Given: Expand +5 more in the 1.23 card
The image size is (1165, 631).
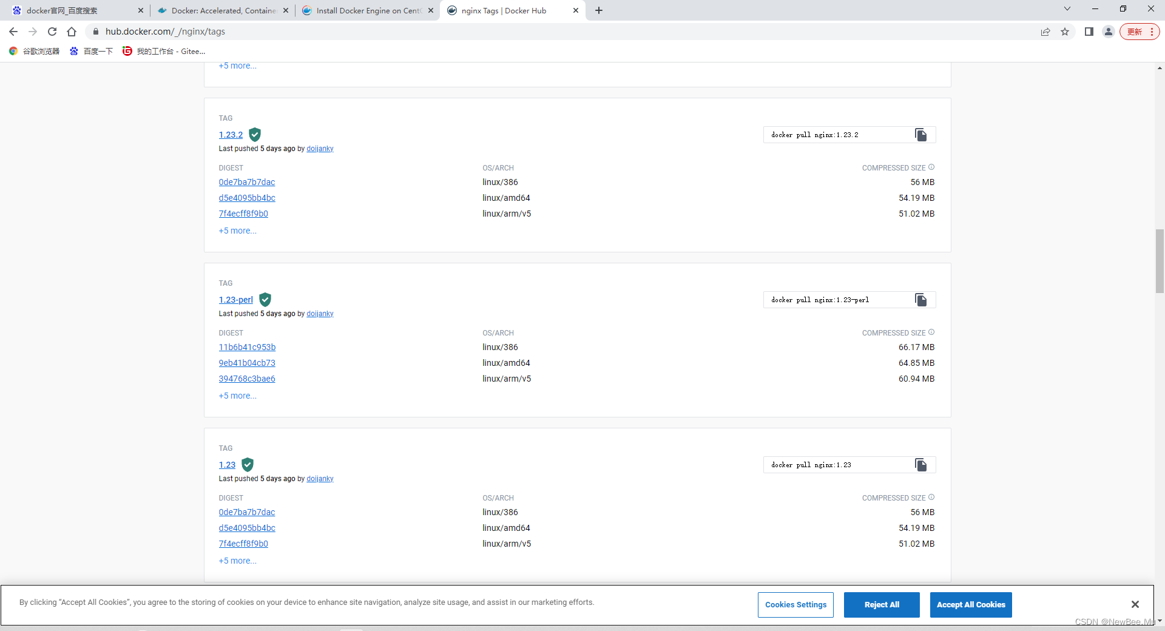Looking at the screenshot, I should [237, 561].
